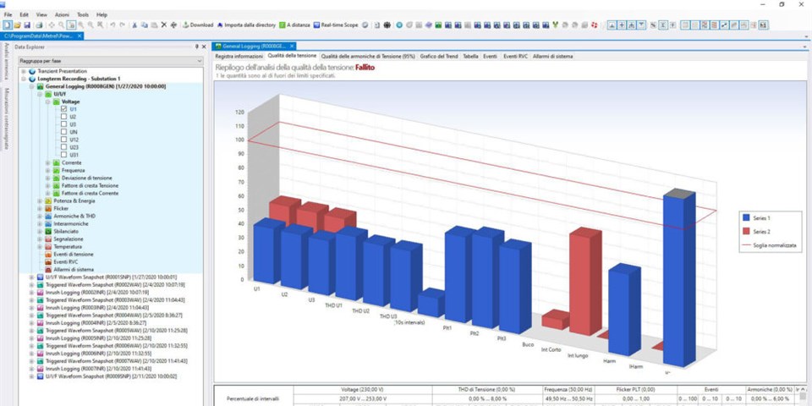Expand the Corrente tree node

click(49, 162)
